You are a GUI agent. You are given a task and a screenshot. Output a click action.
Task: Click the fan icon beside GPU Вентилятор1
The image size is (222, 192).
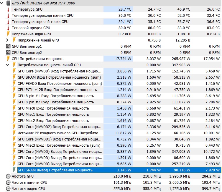pos(8,46)
